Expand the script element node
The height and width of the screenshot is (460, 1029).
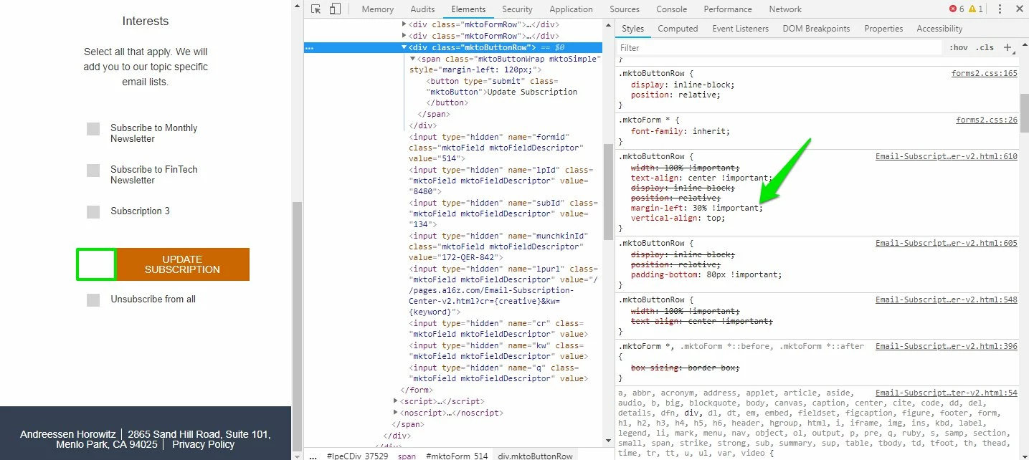[x=396, y=401]
